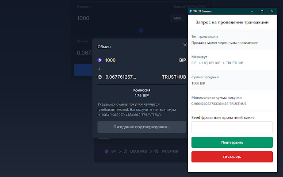Click the 0.067761257... amount in dialog

click(x=121, y=77)
